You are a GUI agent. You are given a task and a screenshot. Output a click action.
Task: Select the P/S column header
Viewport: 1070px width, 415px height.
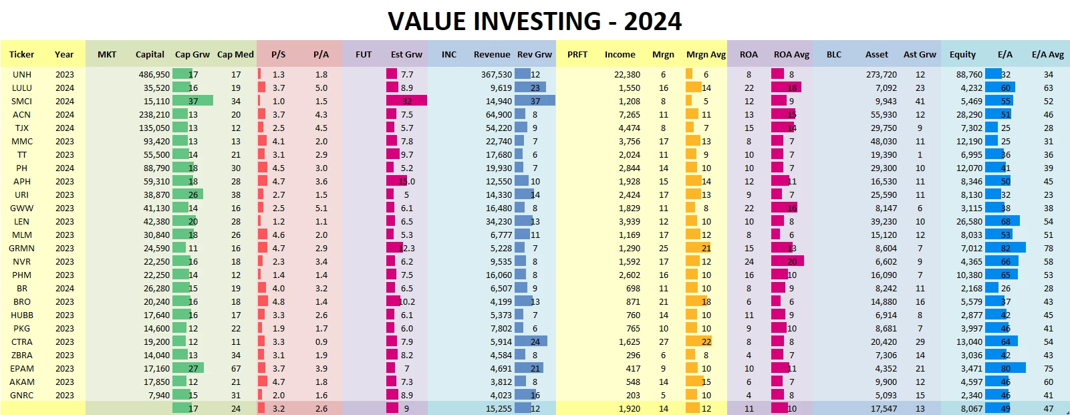pyautogui.click(x=278, y=54)
